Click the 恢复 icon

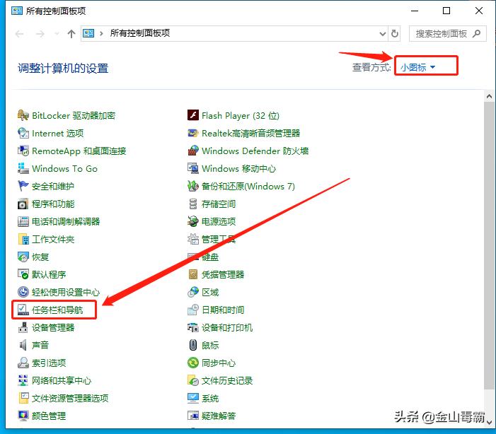click(23, 257)
